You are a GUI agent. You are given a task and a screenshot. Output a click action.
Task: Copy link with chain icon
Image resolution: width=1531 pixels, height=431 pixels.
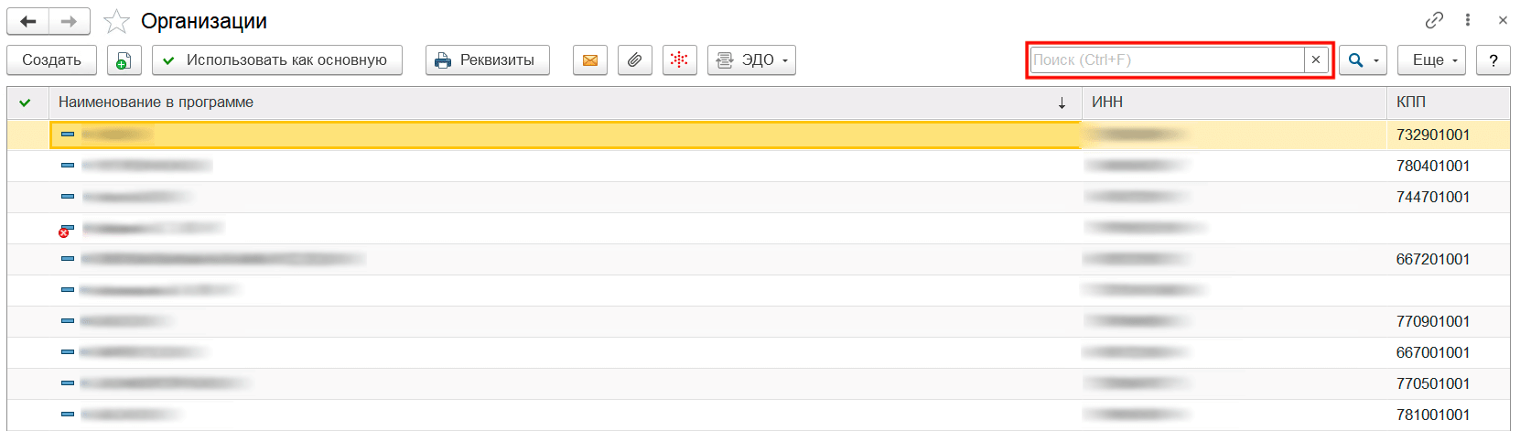[1434, 20]
